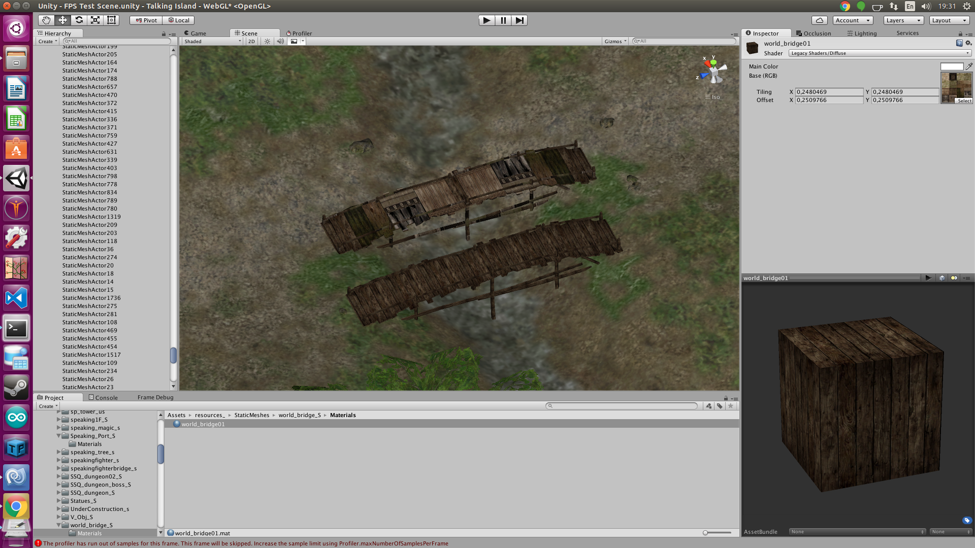Click Select on Base texture thumbnail
Screen dimensions: 975x548
(x=964, y=101)
